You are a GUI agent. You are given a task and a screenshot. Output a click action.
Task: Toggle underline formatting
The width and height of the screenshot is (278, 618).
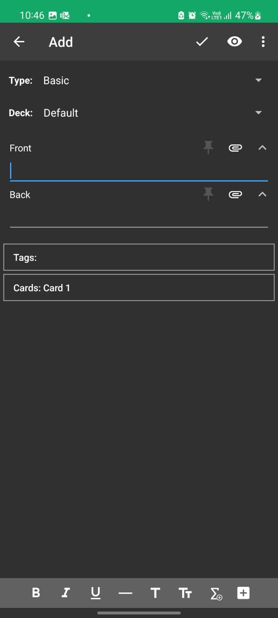pos(95,593)
